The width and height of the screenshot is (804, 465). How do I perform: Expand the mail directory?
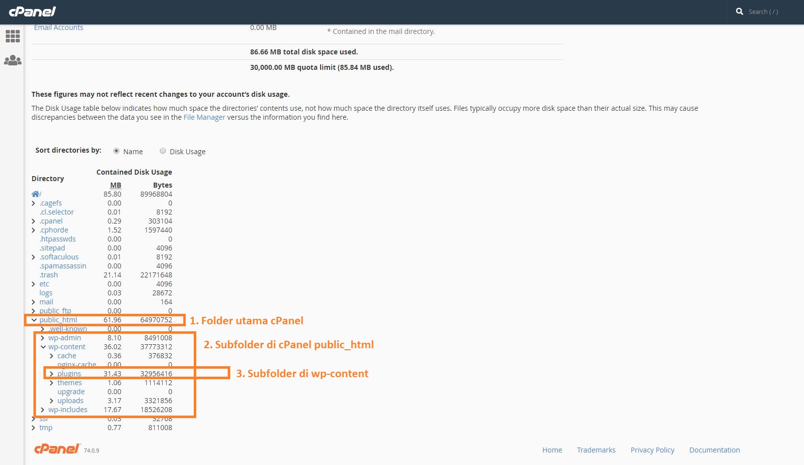(33, 302)
